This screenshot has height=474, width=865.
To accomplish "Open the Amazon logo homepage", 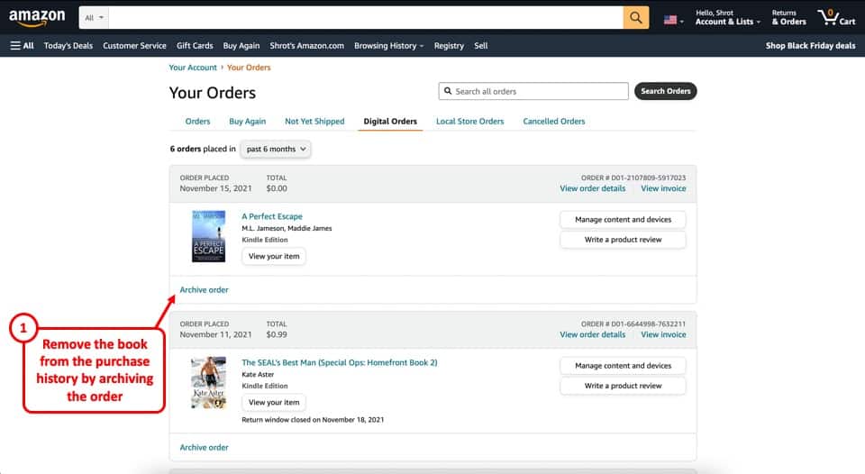I will click(37, 18).
